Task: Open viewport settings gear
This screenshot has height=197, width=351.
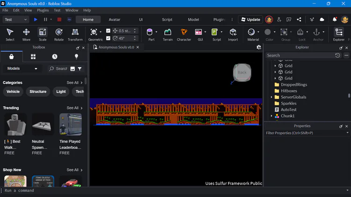Action: coord(259,47)
